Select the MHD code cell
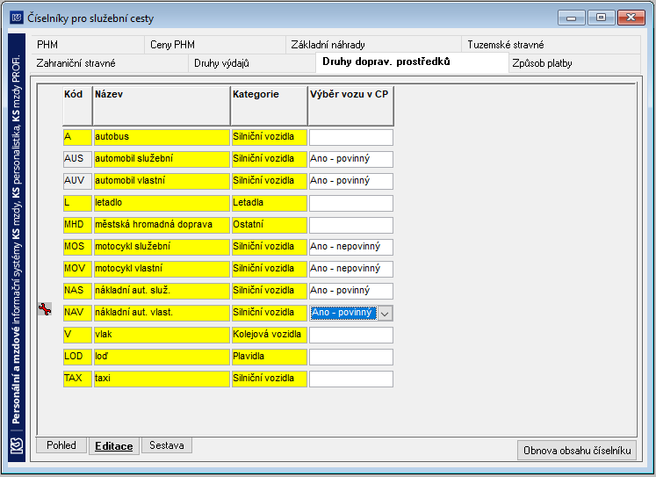 click(x=77, y=225)
